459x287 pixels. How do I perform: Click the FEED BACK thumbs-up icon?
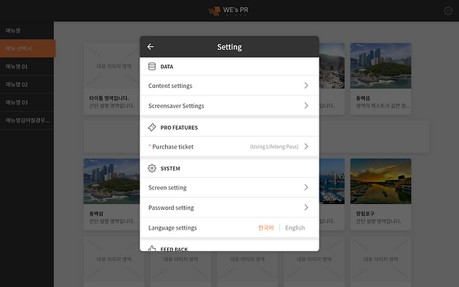pyautogui.click(x=152, y=248)
